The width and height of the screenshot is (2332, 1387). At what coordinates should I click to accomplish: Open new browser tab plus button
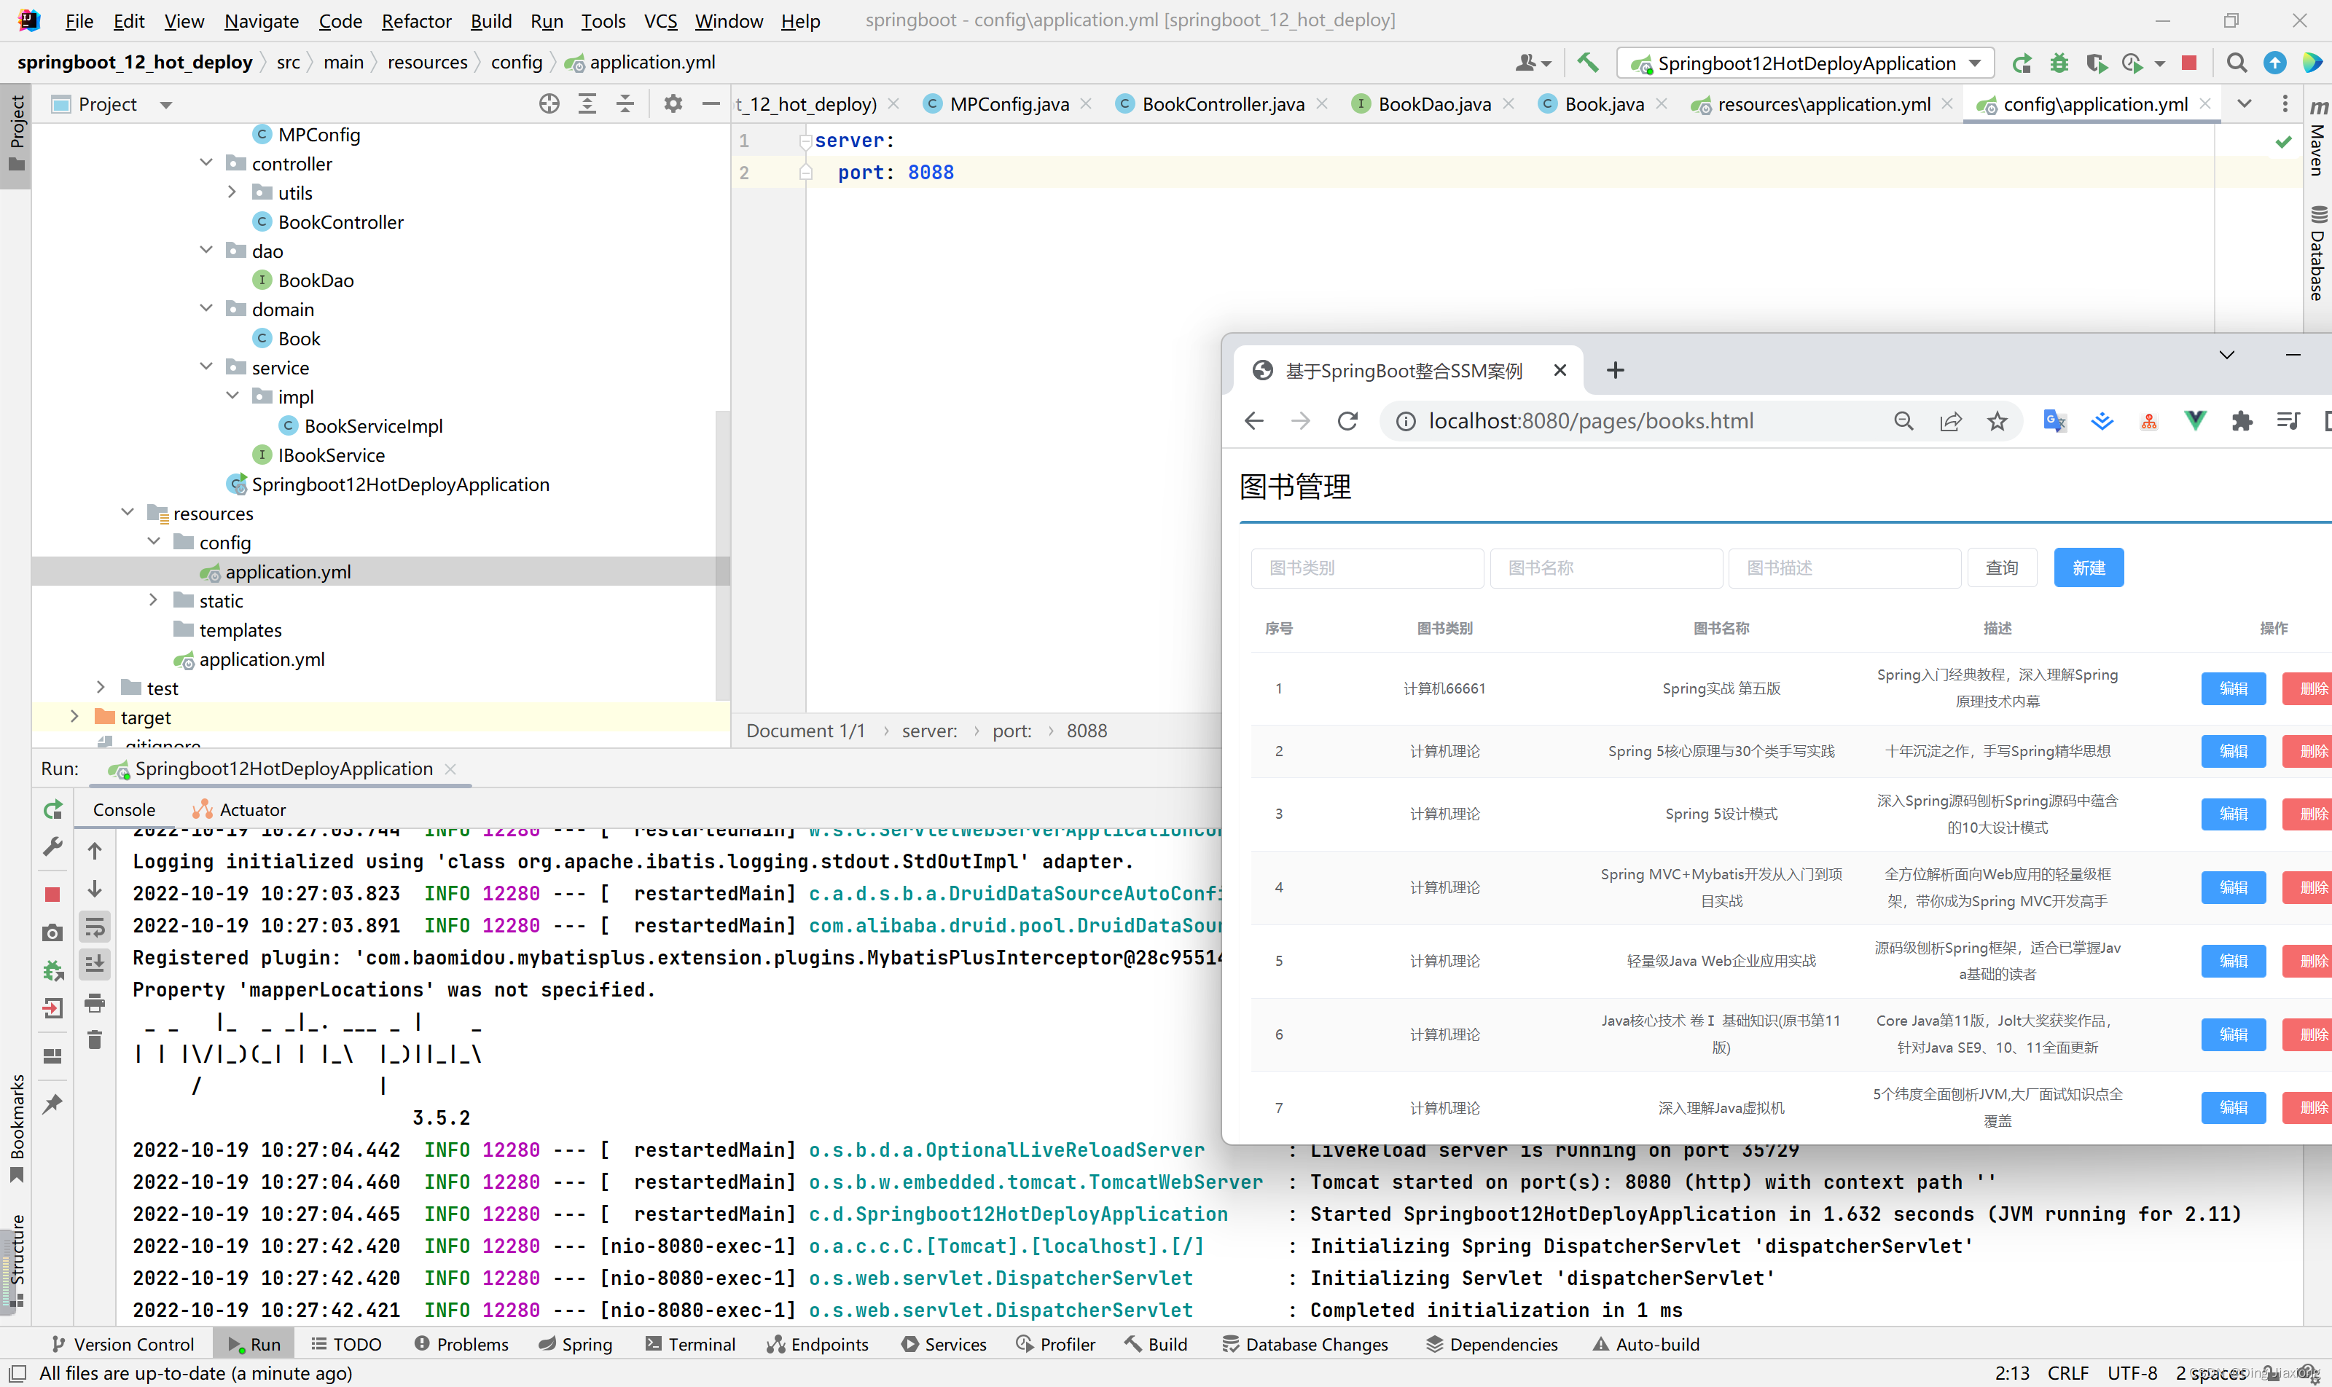(x=1615, y=371)
